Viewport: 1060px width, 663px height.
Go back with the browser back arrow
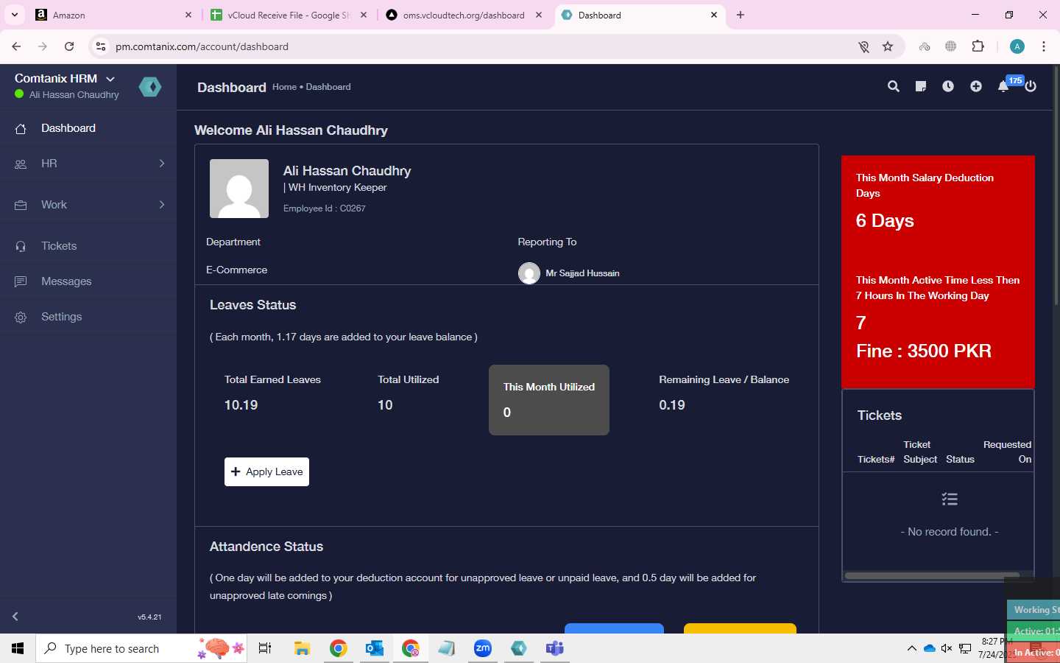pyautogui.click(x=16, y=46)
